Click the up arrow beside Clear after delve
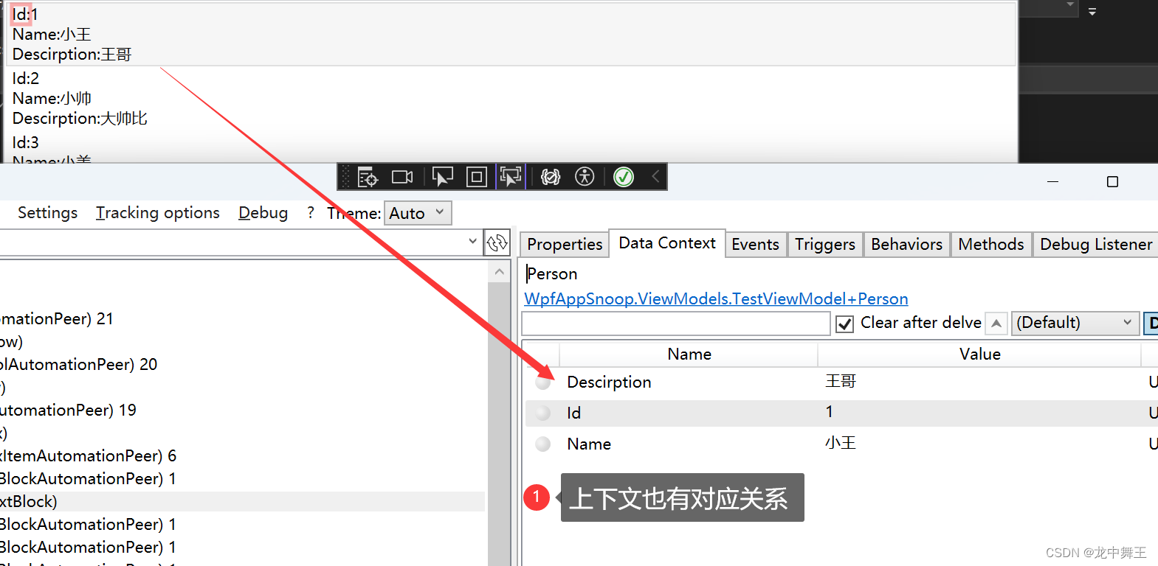The height and width of the screenshot is (566, 1158). click(996, 323)
